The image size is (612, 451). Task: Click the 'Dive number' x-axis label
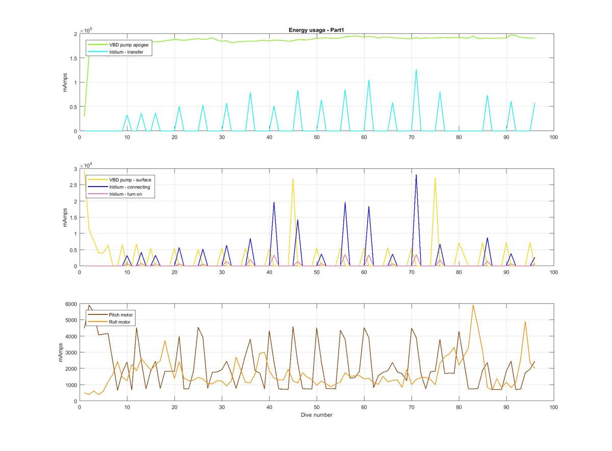point(316,415)
